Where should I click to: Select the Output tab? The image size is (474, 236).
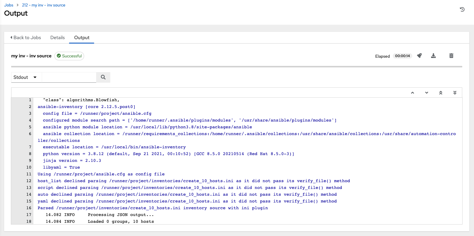pyautogui.click(x=82, y=38)
